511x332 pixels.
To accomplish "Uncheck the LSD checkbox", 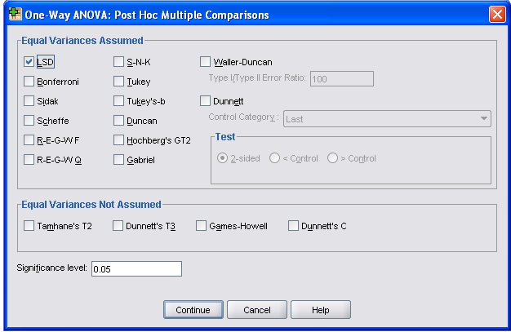I will pos(29,62).
